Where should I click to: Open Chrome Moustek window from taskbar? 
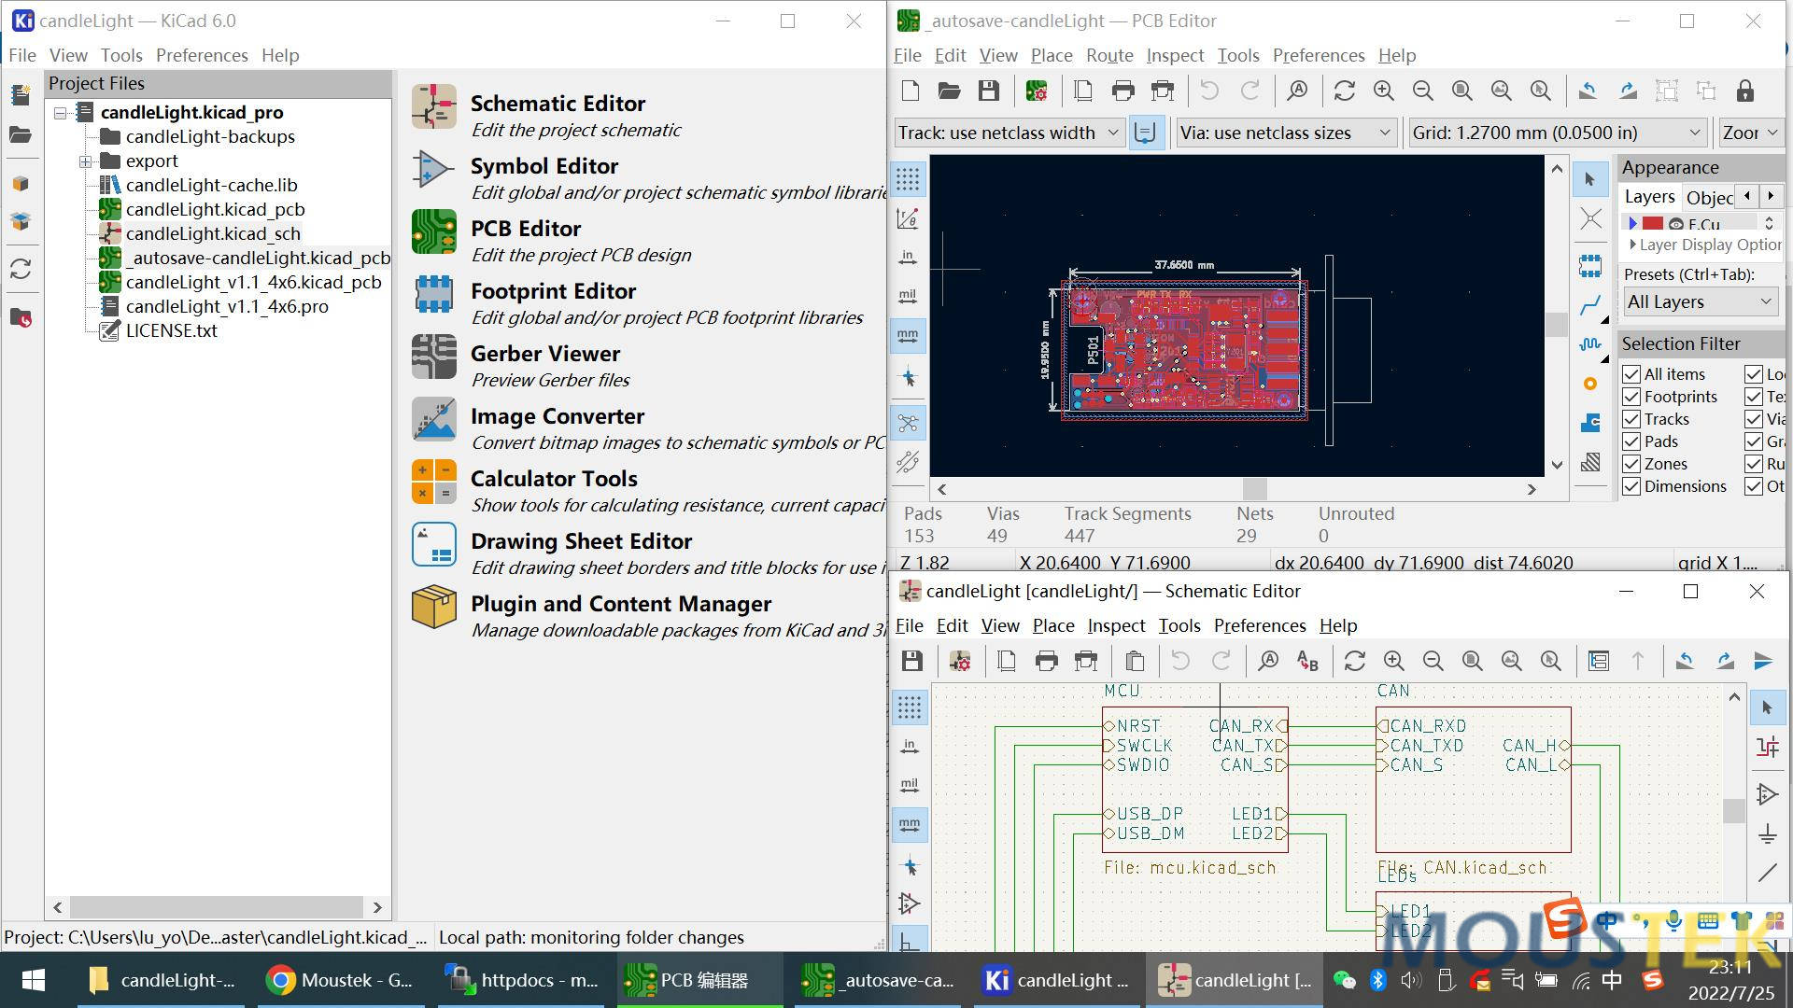[x=341, y=980]
